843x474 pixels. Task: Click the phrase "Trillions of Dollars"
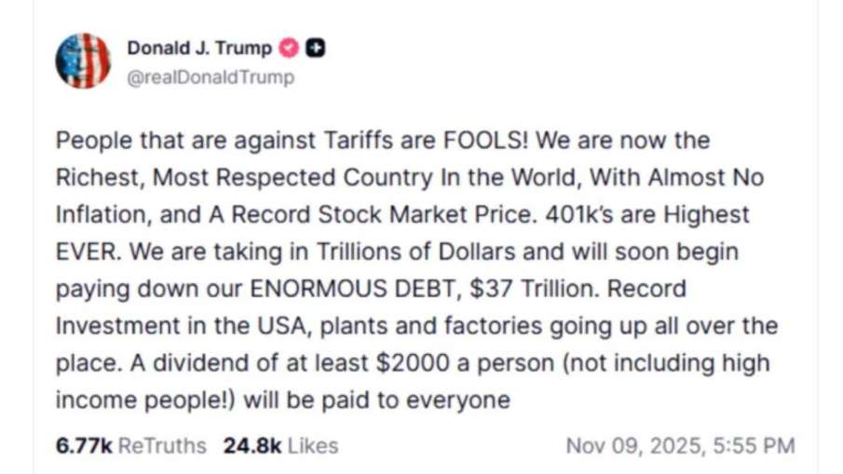click(x=390, y=252)
